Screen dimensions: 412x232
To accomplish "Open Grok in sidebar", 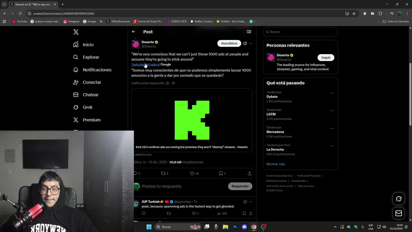I will (x=83, y=107).
